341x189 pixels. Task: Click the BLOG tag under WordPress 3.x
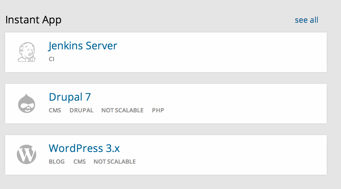tap(57, 162)
